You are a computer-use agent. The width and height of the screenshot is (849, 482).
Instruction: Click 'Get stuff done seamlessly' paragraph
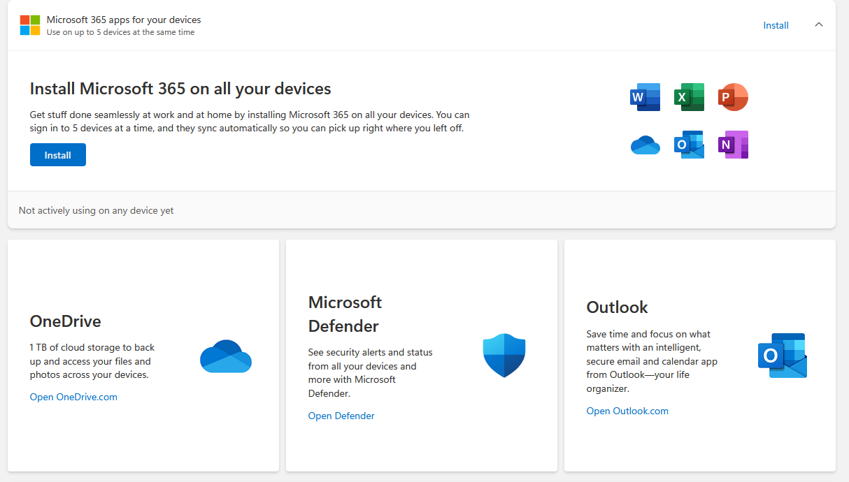click(x=250, y=122)
